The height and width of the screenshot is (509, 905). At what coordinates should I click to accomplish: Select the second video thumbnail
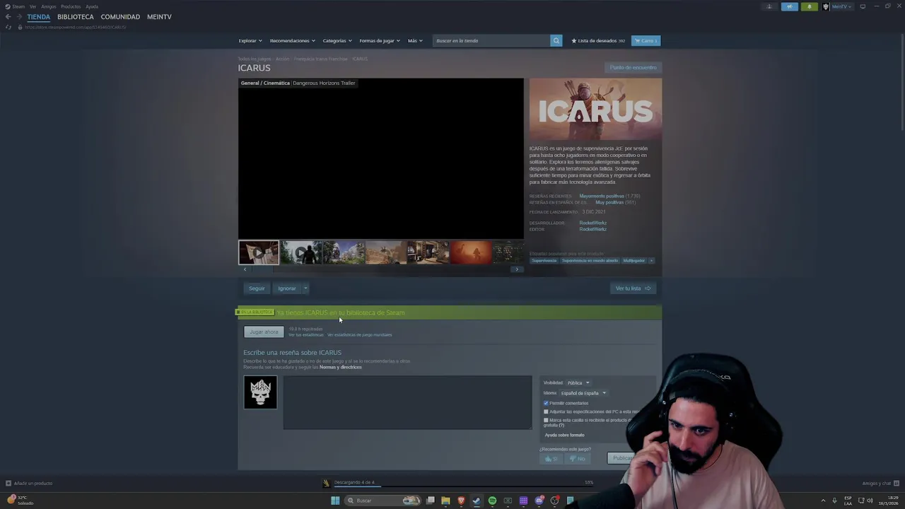pyautogui.click(x=300, y=252)
